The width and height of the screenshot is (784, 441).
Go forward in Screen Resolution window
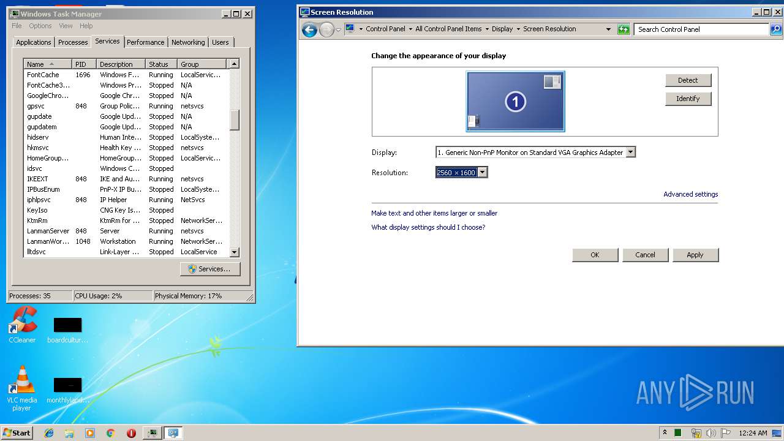[326, 29]
